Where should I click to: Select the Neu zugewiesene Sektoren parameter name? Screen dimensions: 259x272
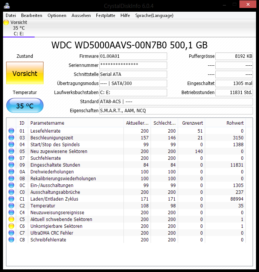59,151
